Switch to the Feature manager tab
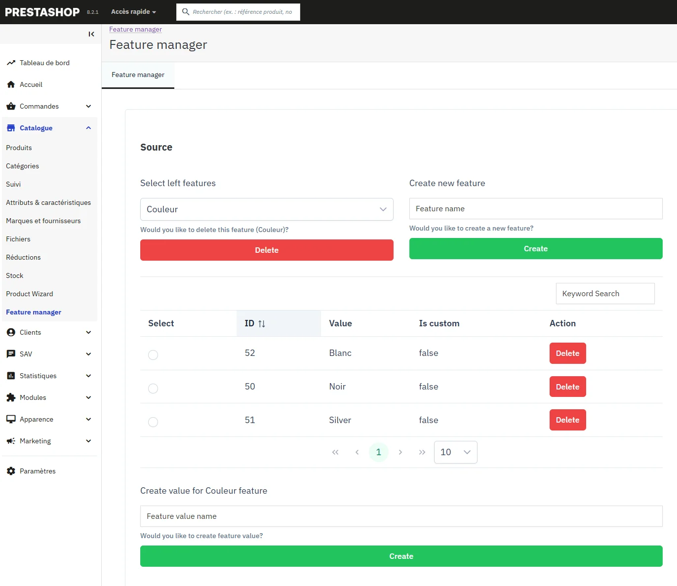The image size is (677, 586). pos(138,75)
